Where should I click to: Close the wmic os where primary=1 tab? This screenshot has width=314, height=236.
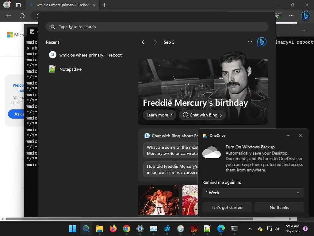tap(94, 5)
